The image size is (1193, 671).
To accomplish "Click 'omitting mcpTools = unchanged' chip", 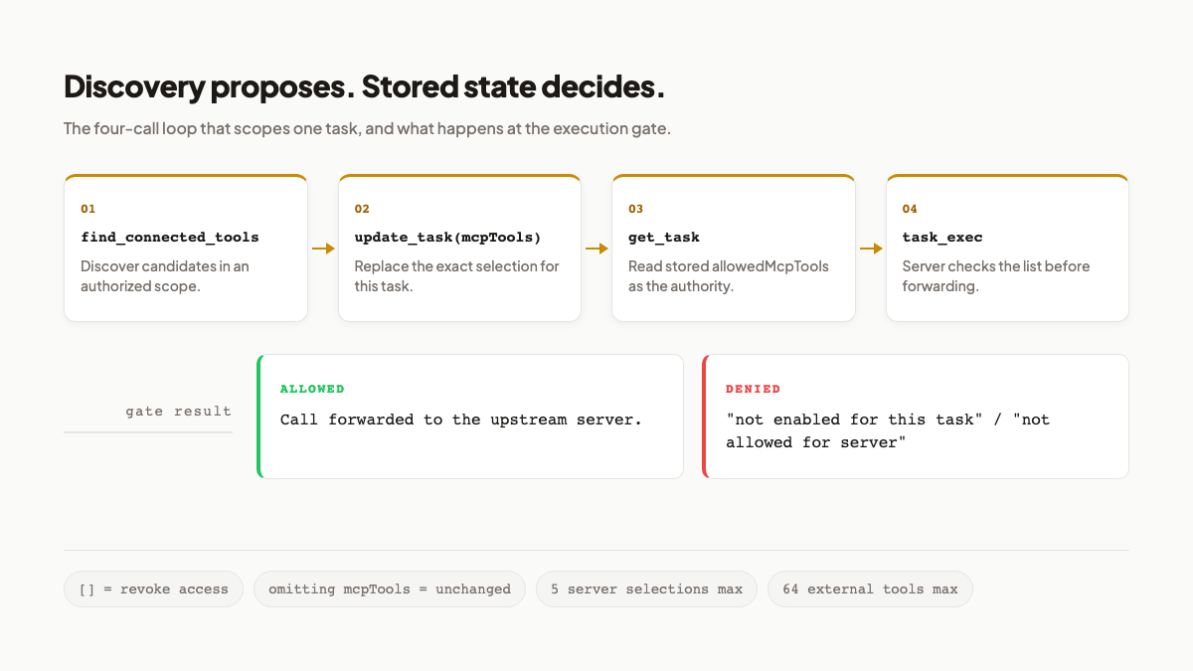I will coord(390,588).
